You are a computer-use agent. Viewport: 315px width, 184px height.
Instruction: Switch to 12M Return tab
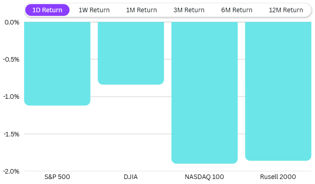point(286,10)
